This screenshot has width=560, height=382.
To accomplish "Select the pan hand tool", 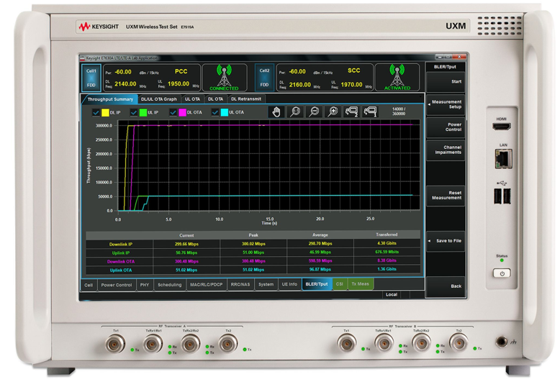I will 276,112.
